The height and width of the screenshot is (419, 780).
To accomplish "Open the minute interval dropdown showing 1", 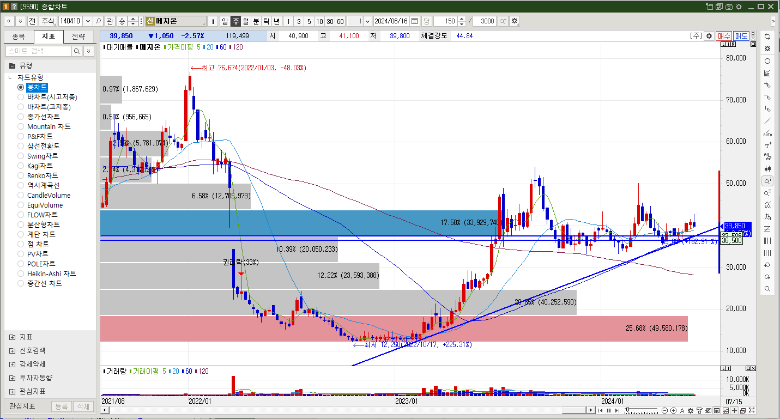I will coord(367,21).
